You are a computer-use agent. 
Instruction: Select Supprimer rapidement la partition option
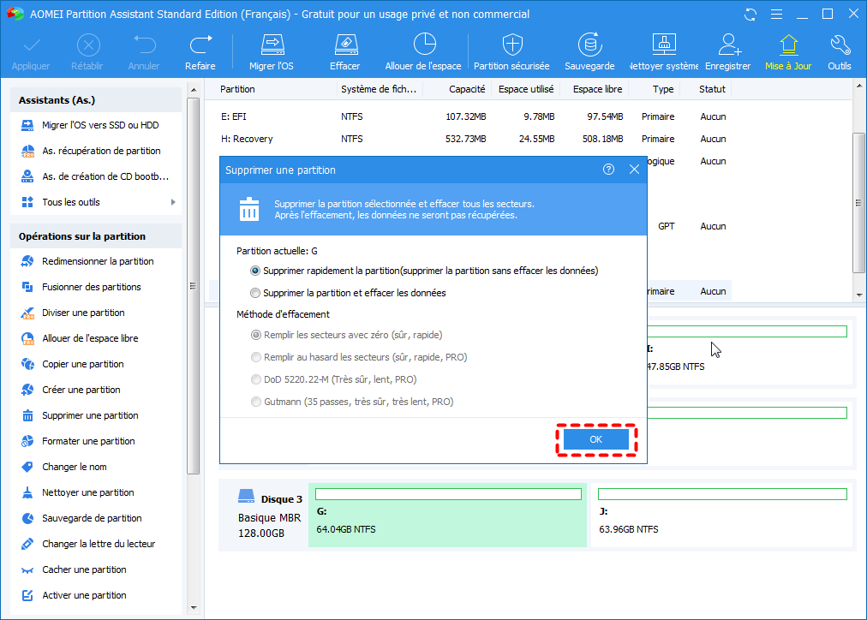point(424,271)
